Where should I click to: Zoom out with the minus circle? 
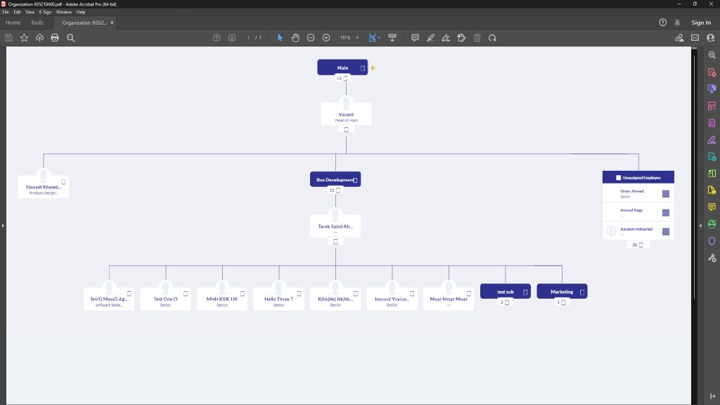[x=311, y=38]
